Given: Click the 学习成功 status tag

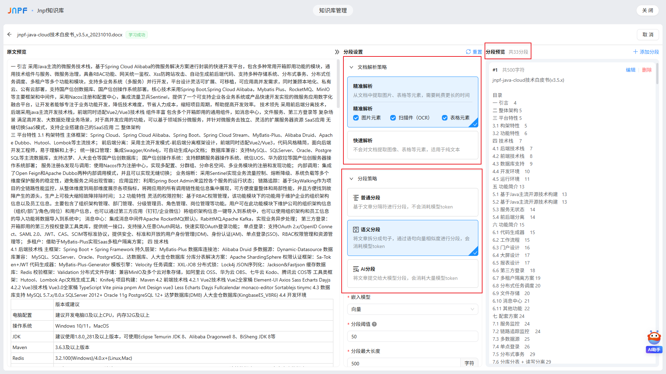Looking at the screenshot, I should [x=137, y=35].
